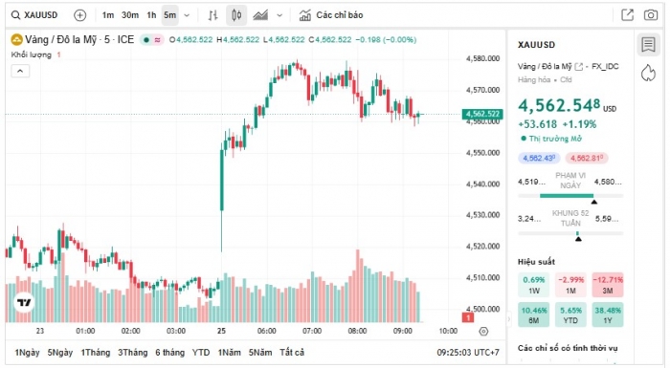Open the news list panel icon

(648, 44)
